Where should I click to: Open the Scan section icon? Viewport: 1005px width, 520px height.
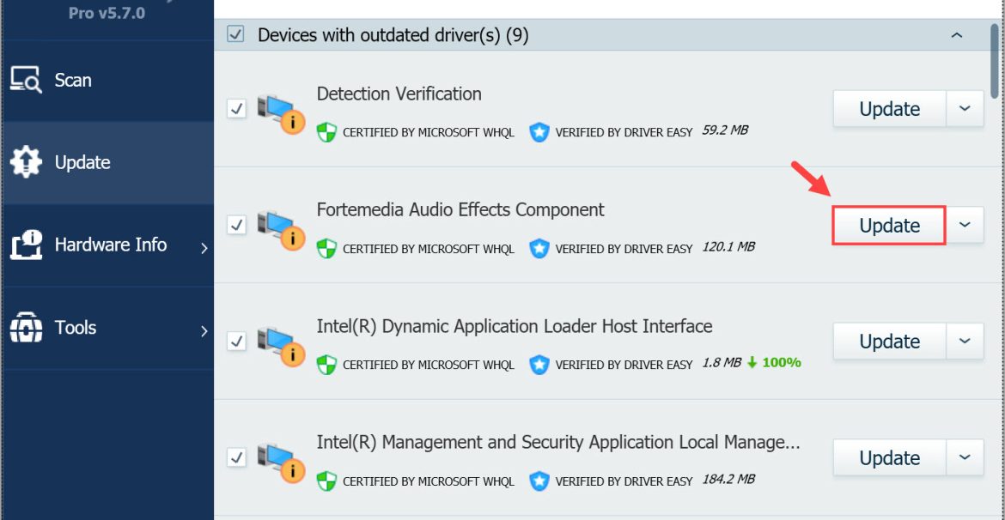pyautogui.click(x=27, y=80)
